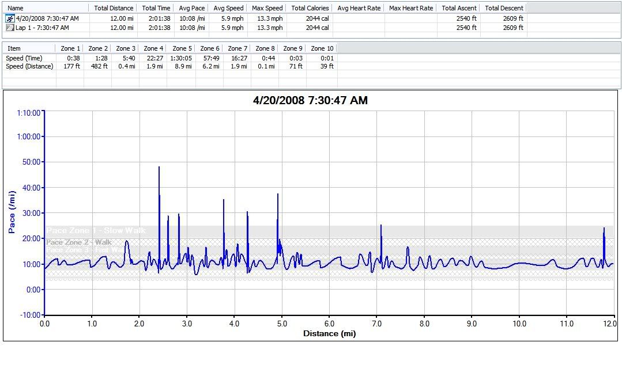
Task: Click the Zone 10 column header
Action: click(x=322, y=48)
